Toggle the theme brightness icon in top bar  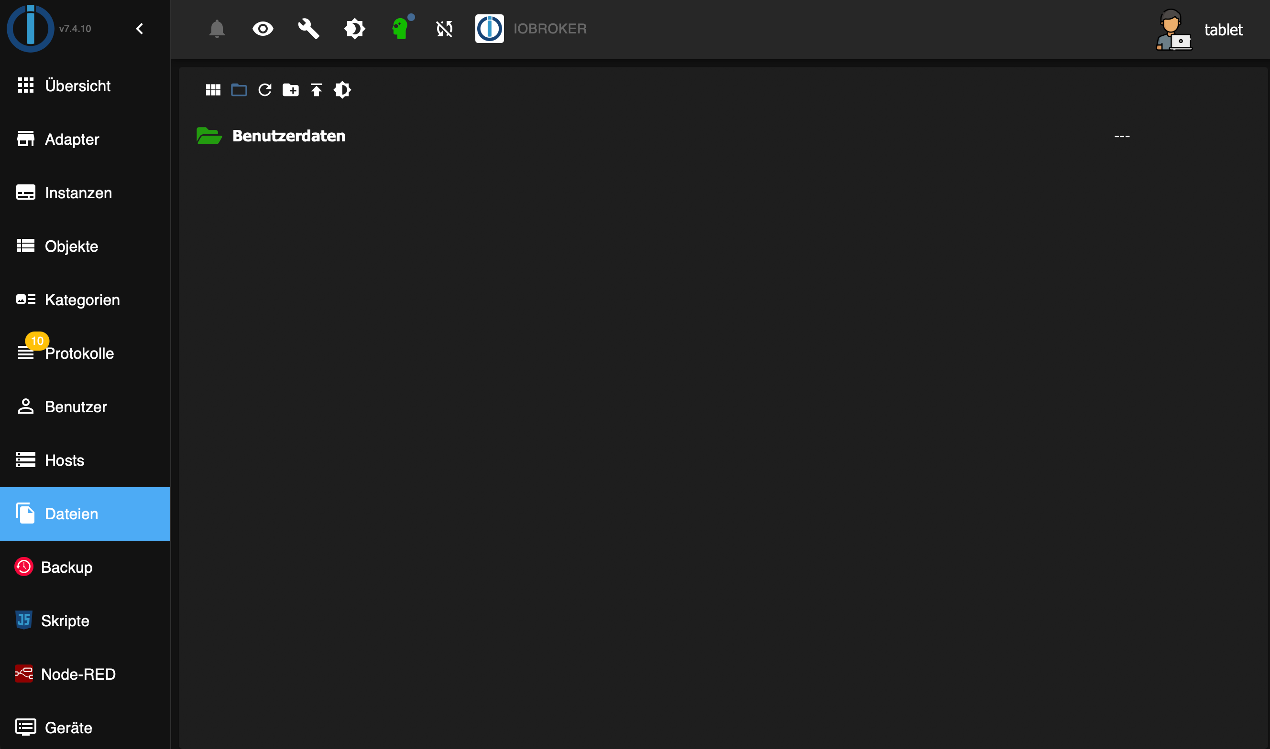click(x=354, y=29)
